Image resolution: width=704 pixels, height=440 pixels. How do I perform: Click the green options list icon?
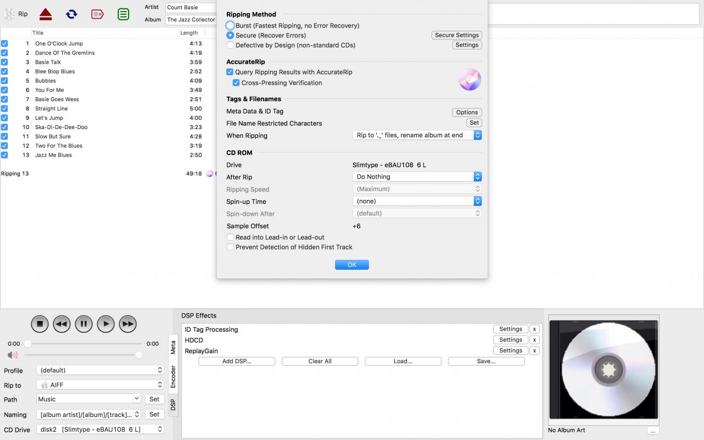(x=124, y=14)
